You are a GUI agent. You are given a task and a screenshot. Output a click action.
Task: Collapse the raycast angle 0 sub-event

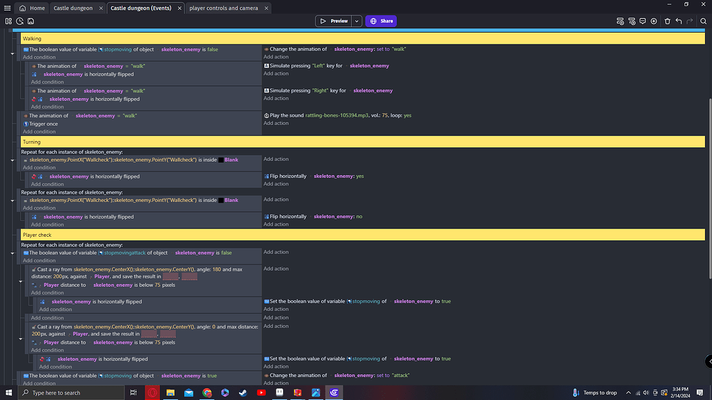click(x=20, y=339)
